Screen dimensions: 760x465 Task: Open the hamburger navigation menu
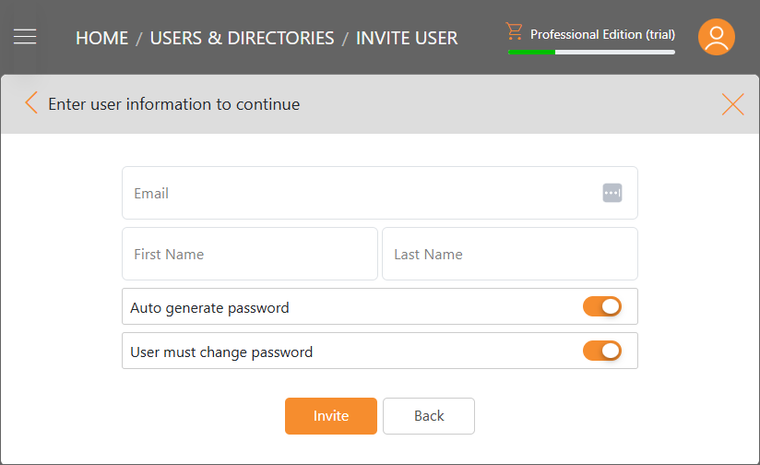tap(25, 37)
